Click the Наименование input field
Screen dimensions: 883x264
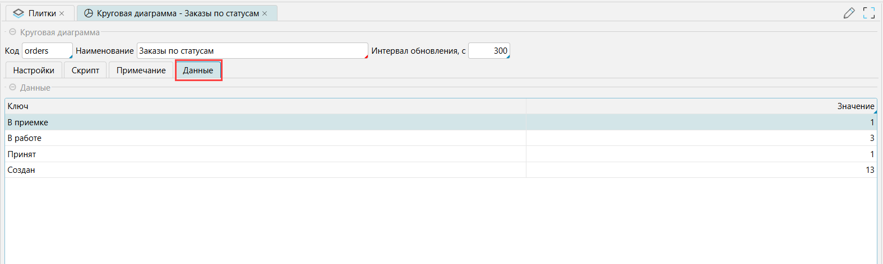252,51
